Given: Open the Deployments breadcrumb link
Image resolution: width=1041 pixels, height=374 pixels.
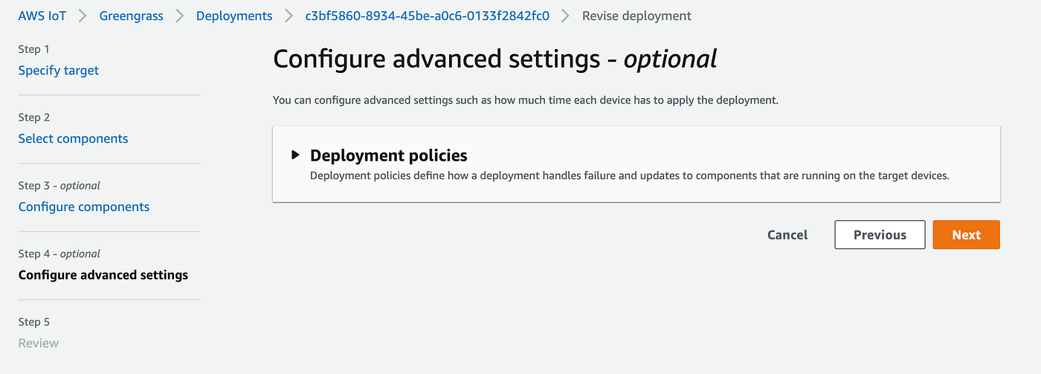Looking at the screenshot, I should [234, 16].
